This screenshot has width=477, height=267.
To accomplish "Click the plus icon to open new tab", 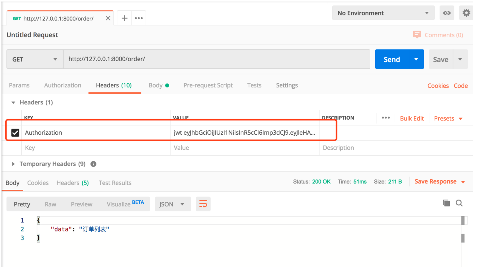I will (x=124, y=18).
